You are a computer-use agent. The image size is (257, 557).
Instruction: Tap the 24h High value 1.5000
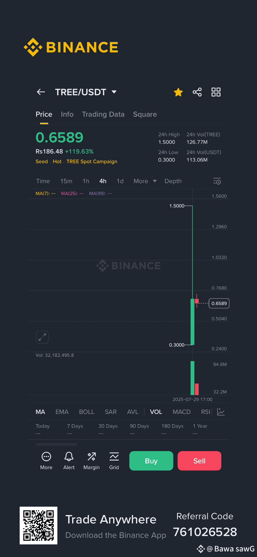click(167, 142)
